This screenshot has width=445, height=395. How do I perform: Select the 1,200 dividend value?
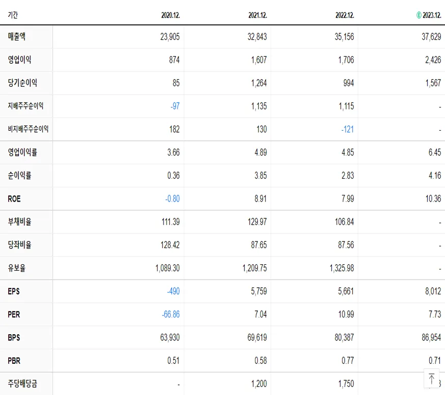pyautogui.click(x=259, y=384)
